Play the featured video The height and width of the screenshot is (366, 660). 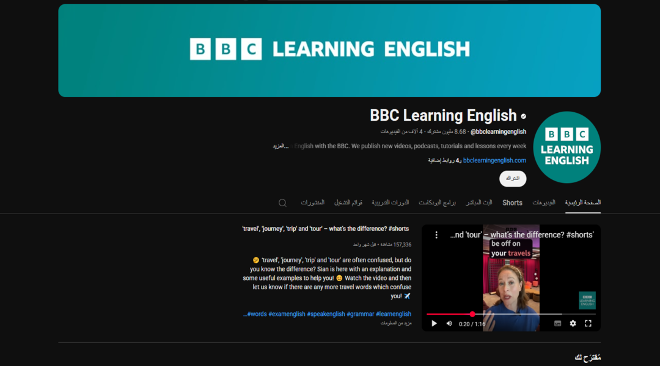click(x=434, y=323)
